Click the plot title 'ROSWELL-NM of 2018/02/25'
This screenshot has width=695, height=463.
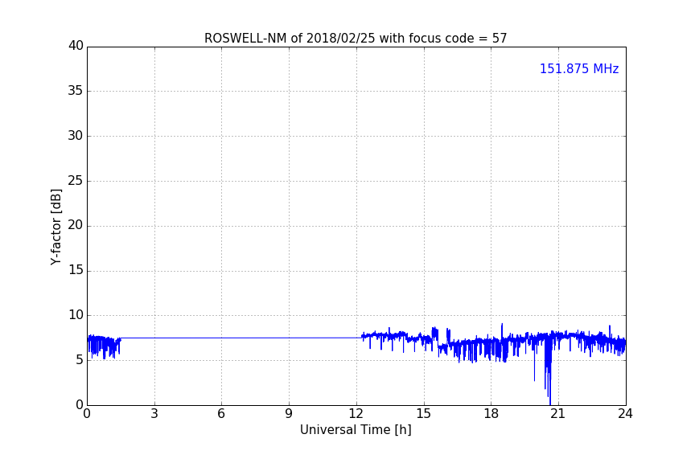356,39
